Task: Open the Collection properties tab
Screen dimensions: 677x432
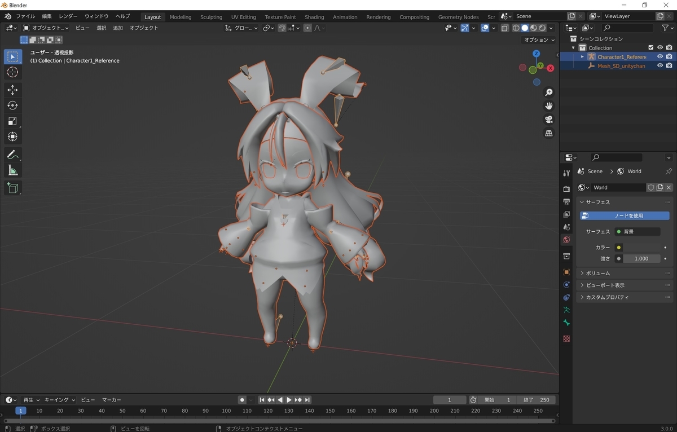Action: tap(566, 256)
